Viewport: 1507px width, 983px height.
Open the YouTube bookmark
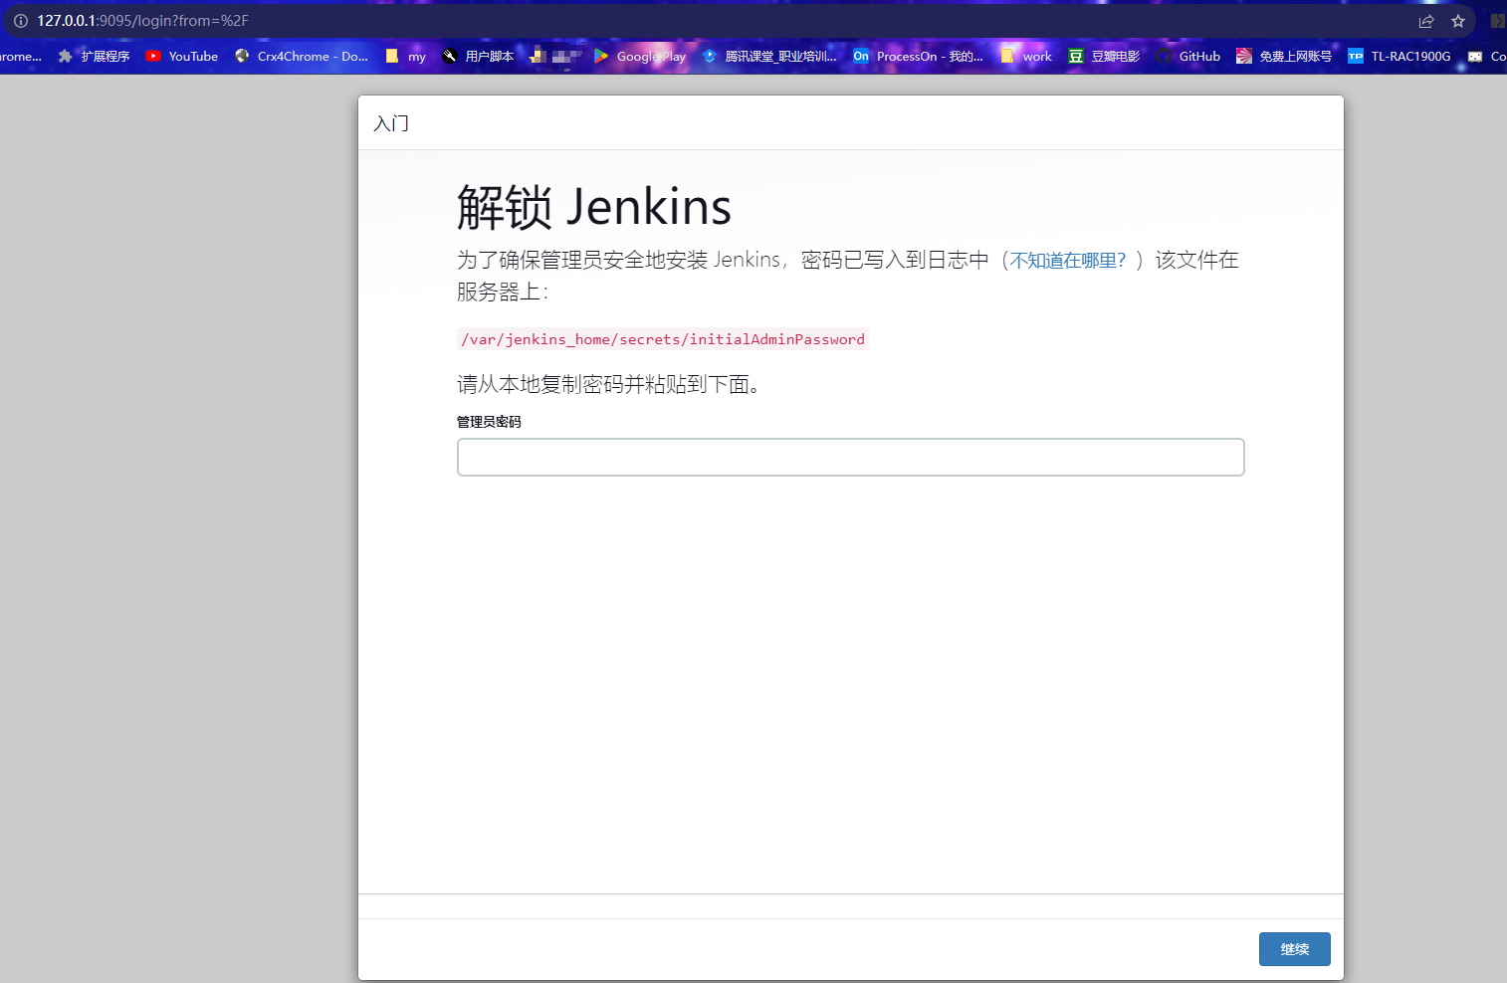[x=182, y=57]
